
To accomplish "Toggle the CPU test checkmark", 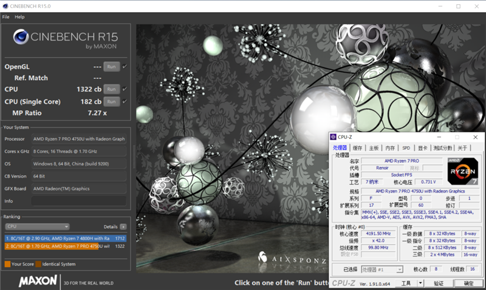I will click(x=125, y=89).
